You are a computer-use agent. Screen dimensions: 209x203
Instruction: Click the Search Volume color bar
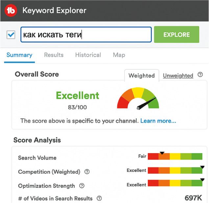point(175,157)
